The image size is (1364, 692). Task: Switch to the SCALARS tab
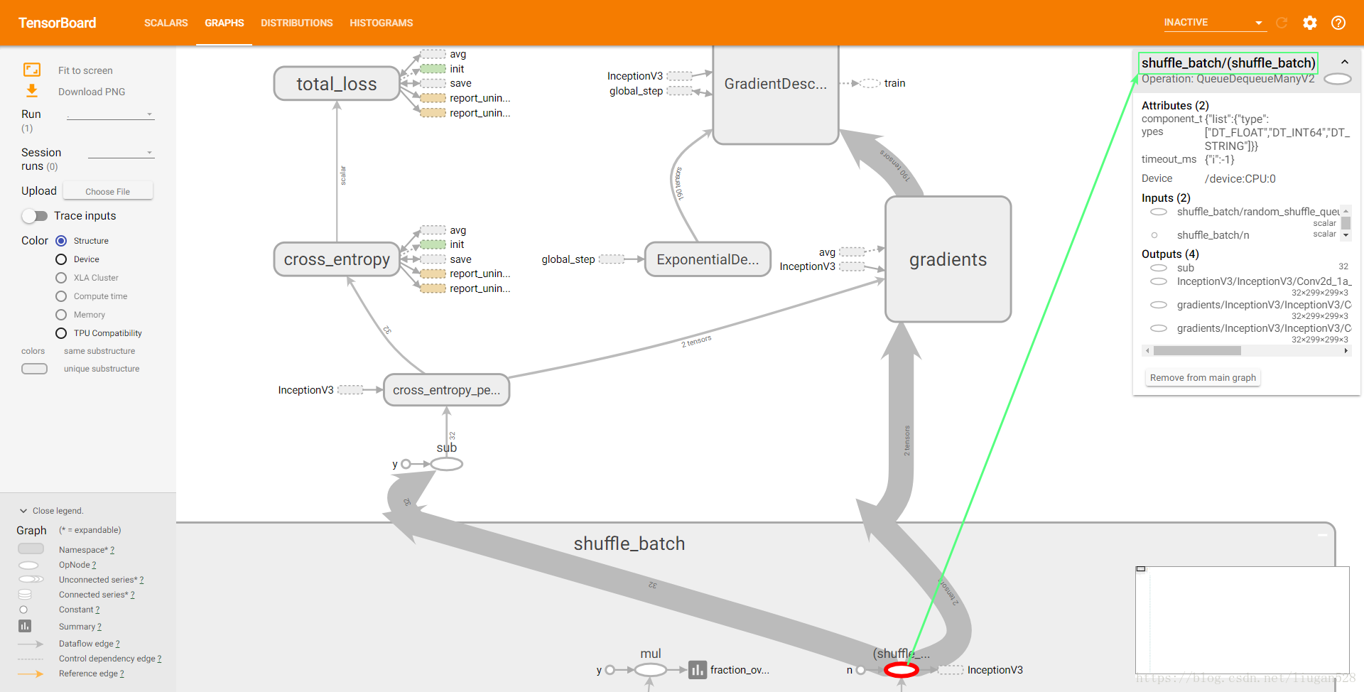pos(166,23)
